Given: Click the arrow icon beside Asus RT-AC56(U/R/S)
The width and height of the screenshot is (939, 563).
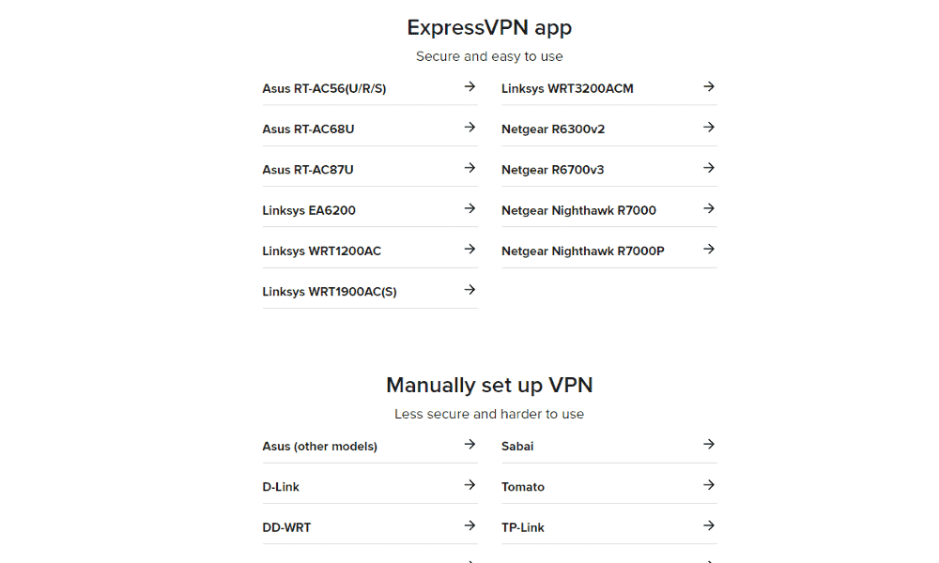Looking at the screenshot, I should [x=468, y=86].
